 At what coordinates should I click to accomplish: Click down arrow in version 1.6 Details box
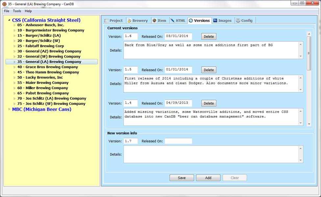[301, 56]
